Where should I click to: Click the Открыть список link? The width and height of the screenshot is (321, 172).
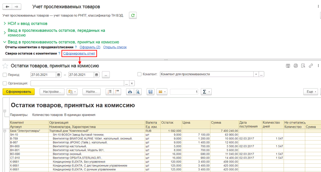115,47
